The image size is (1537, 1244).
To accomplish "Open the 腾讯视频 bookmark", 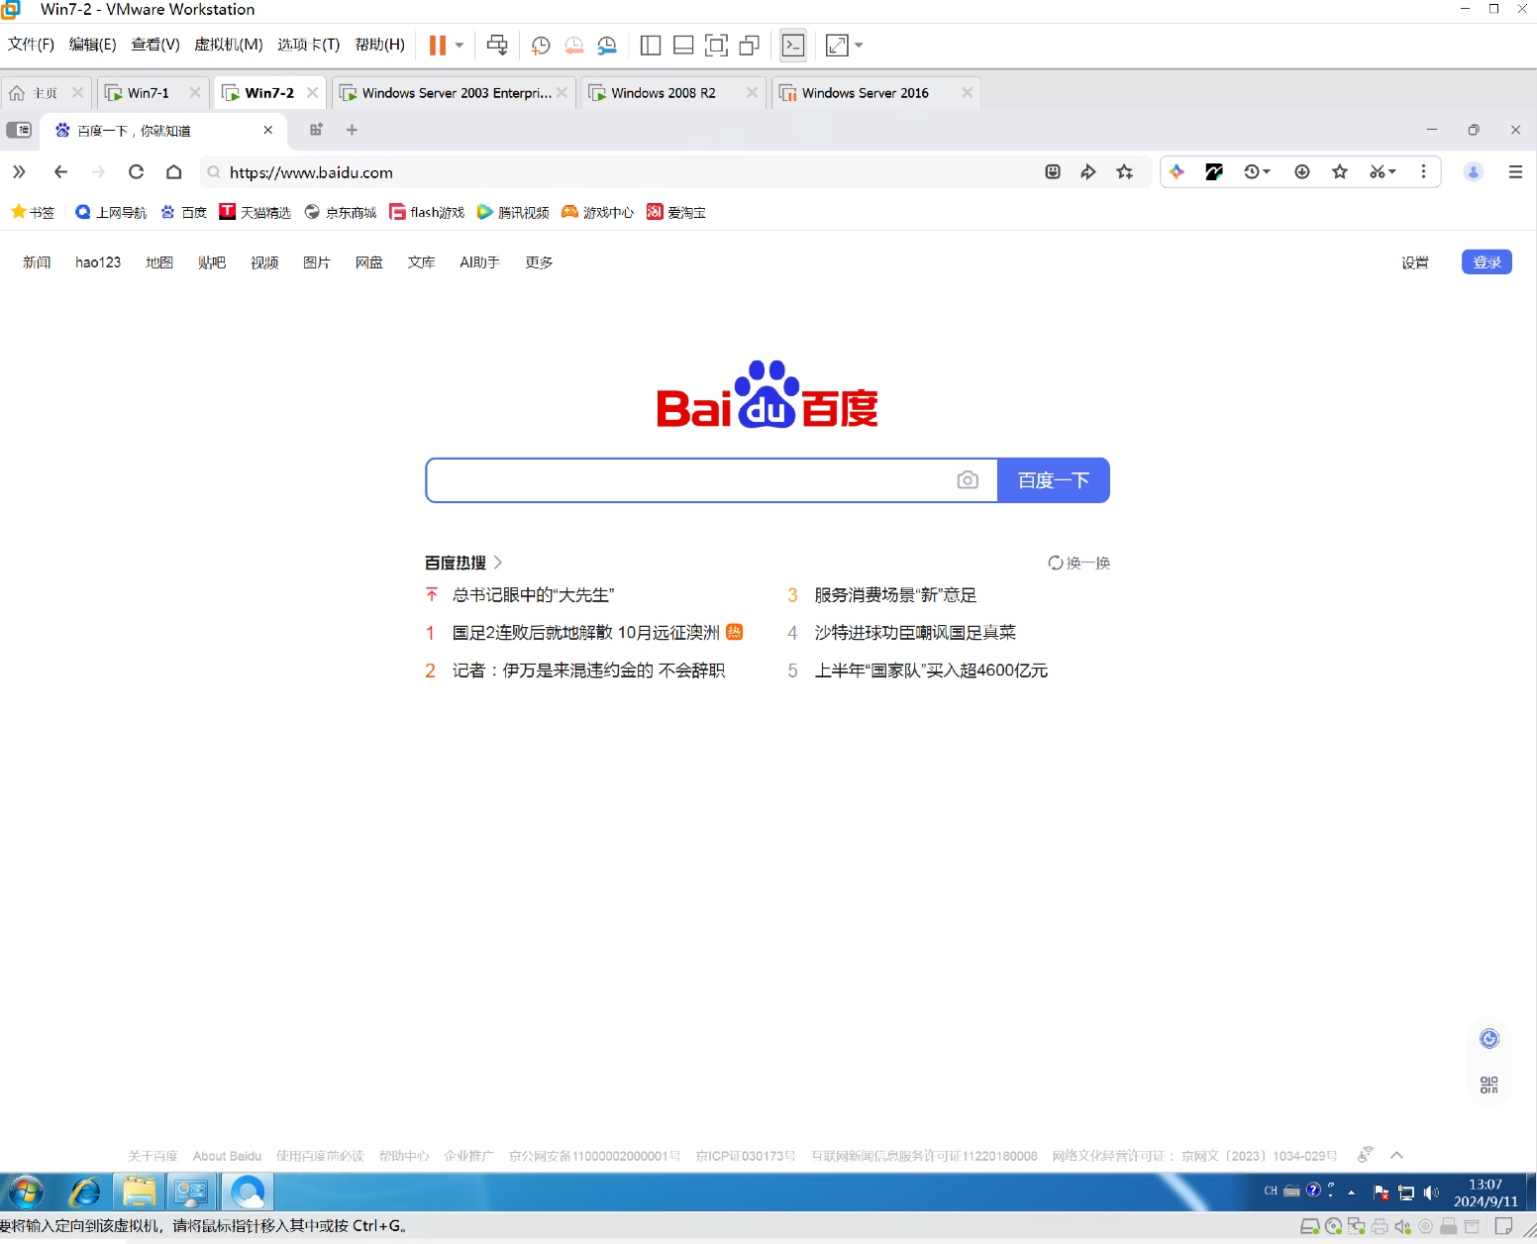I will (513, 212).
